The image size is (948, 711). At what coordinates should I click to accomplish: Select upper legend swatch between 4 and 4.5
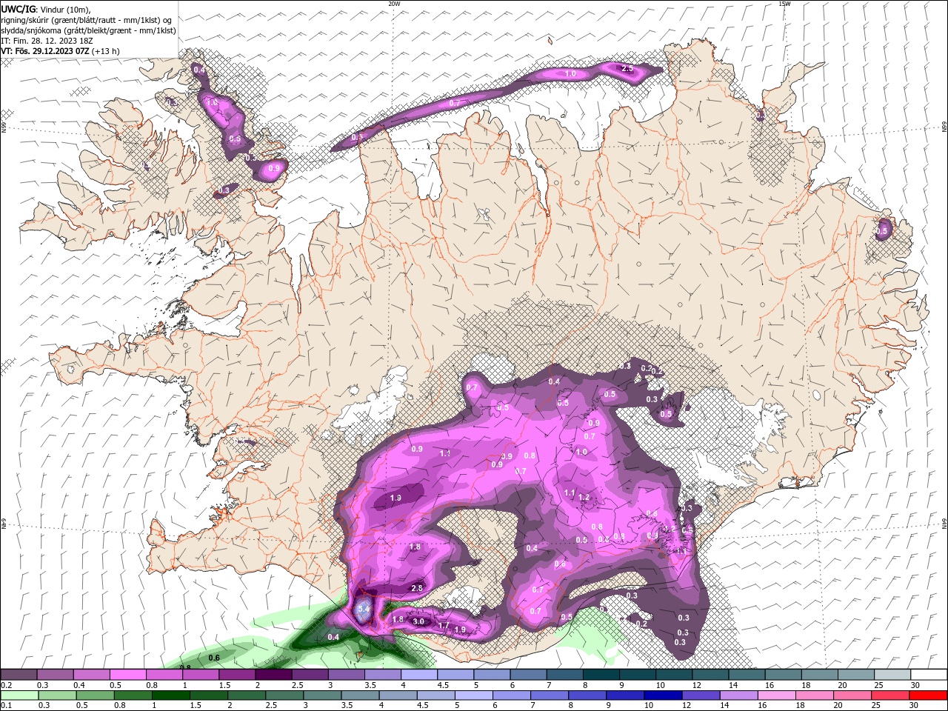(x=419, y=674)
